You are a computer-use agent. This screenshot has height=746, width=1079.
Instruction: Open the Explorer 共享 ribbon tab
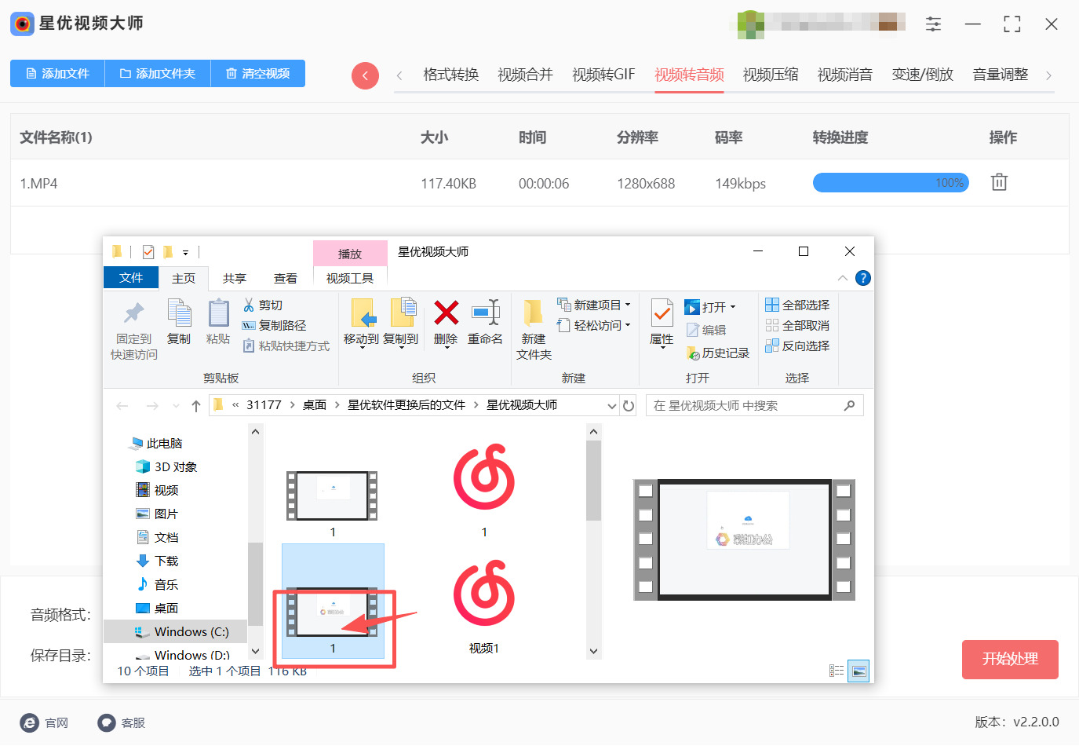[x=234, y=279]
